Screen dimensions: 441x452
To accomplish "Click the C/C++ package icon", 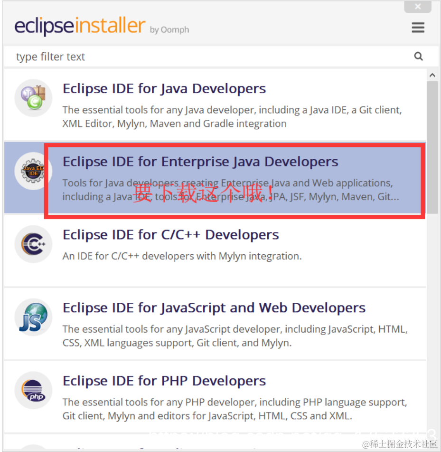I will pyautogui.click(x=33, y=244).
